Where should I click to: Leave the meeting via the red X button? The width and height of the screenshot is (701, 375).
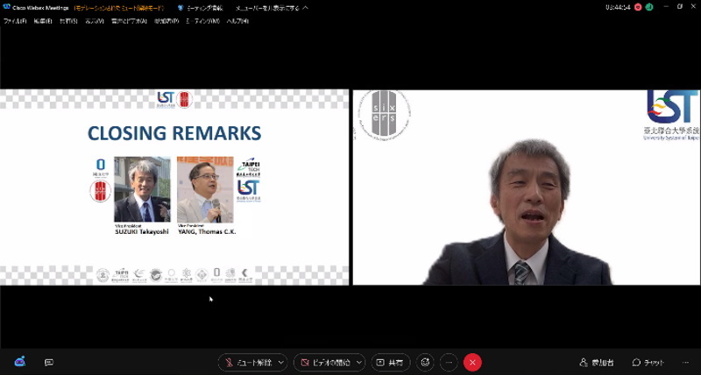pos(472,363)
